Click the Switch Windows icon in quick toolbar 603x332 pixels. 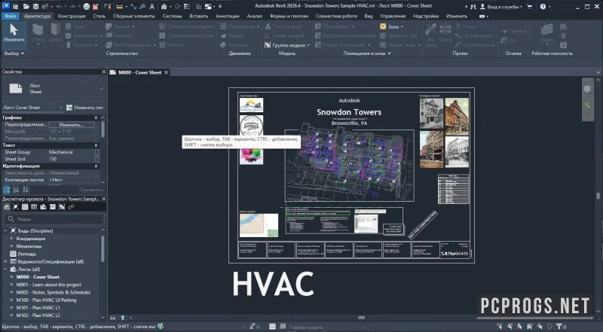coord(208,7)
